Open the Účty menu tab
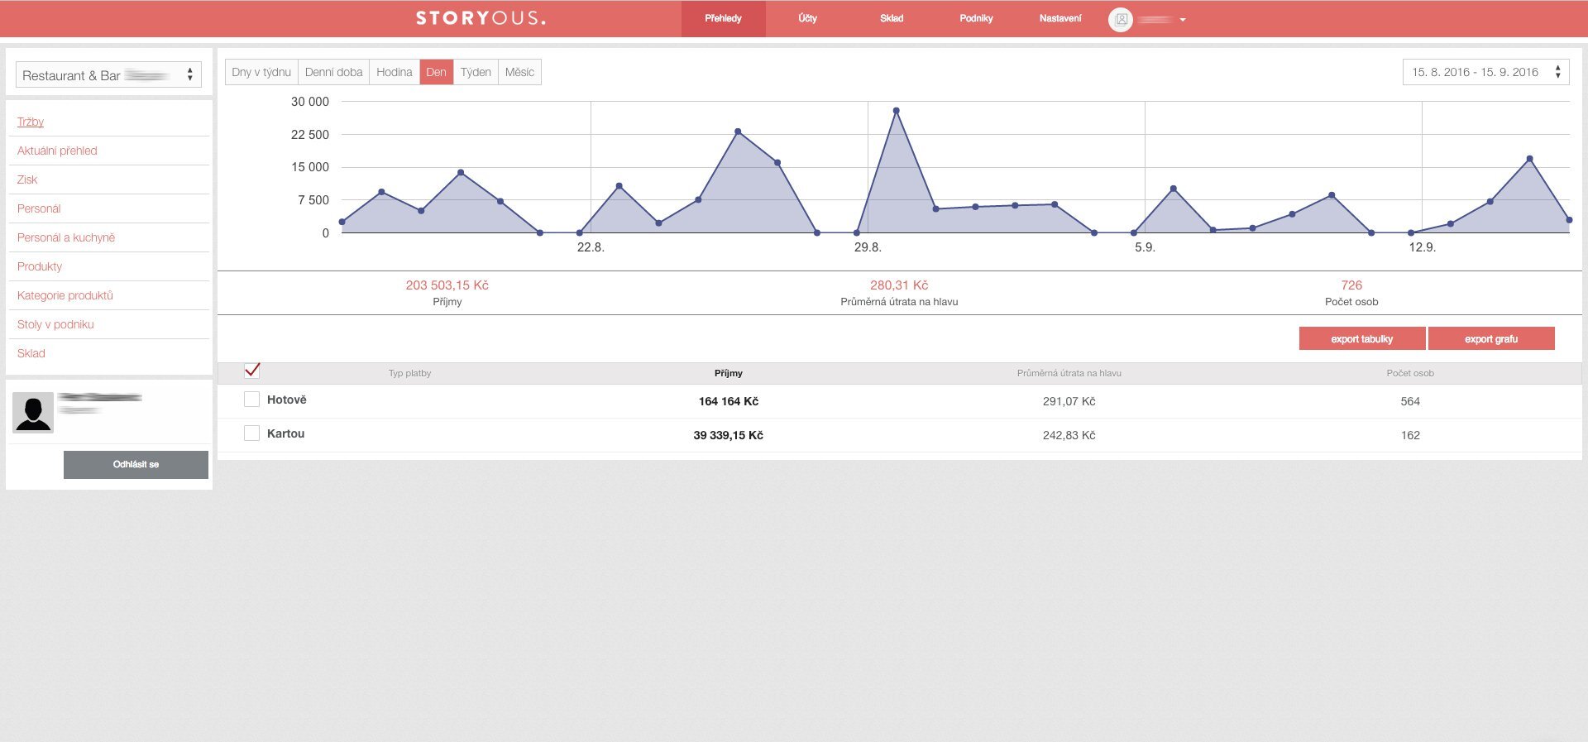This screenshot has width=1588, height=742. click(x=808, y=18)
